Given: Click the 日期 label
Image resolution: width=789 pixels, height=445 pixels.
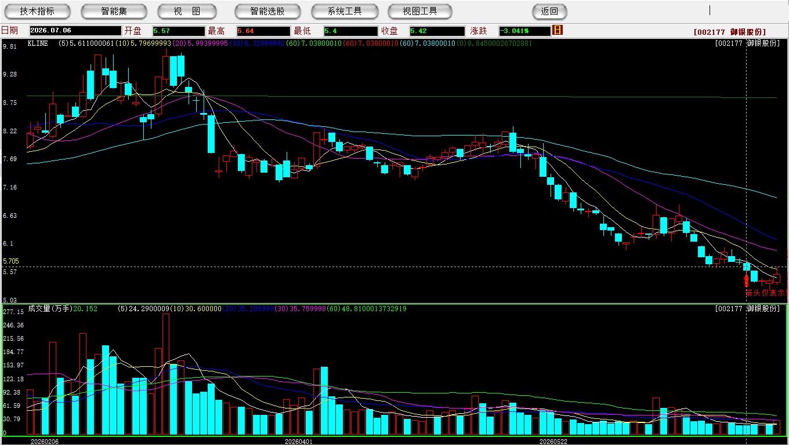Looking at the screenshot, I should point(9,31).
